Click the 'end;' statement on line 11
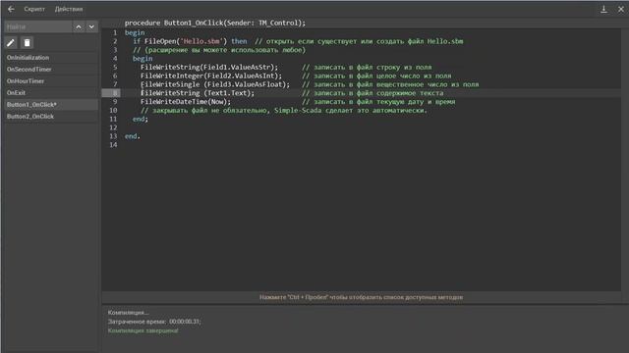The height and width of the screenshot is (353, 629). pos(141,119)
